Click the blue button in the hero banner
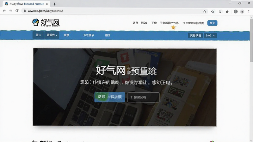253x142 pixels. click(110, 97)
